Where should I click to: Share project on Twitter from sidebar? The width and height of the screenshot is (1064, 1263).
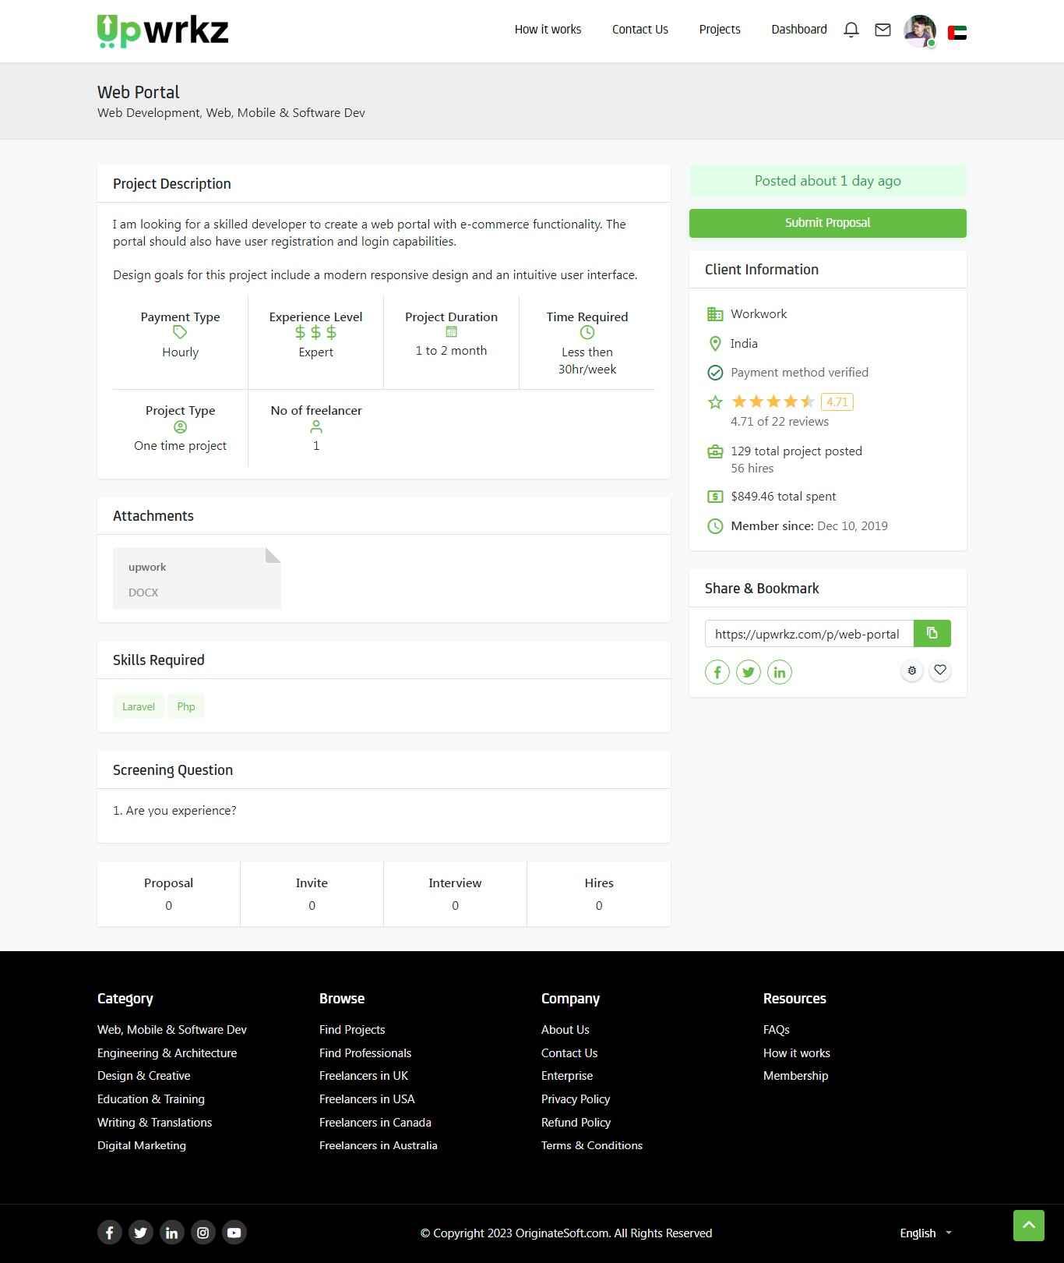pos(748,672)
